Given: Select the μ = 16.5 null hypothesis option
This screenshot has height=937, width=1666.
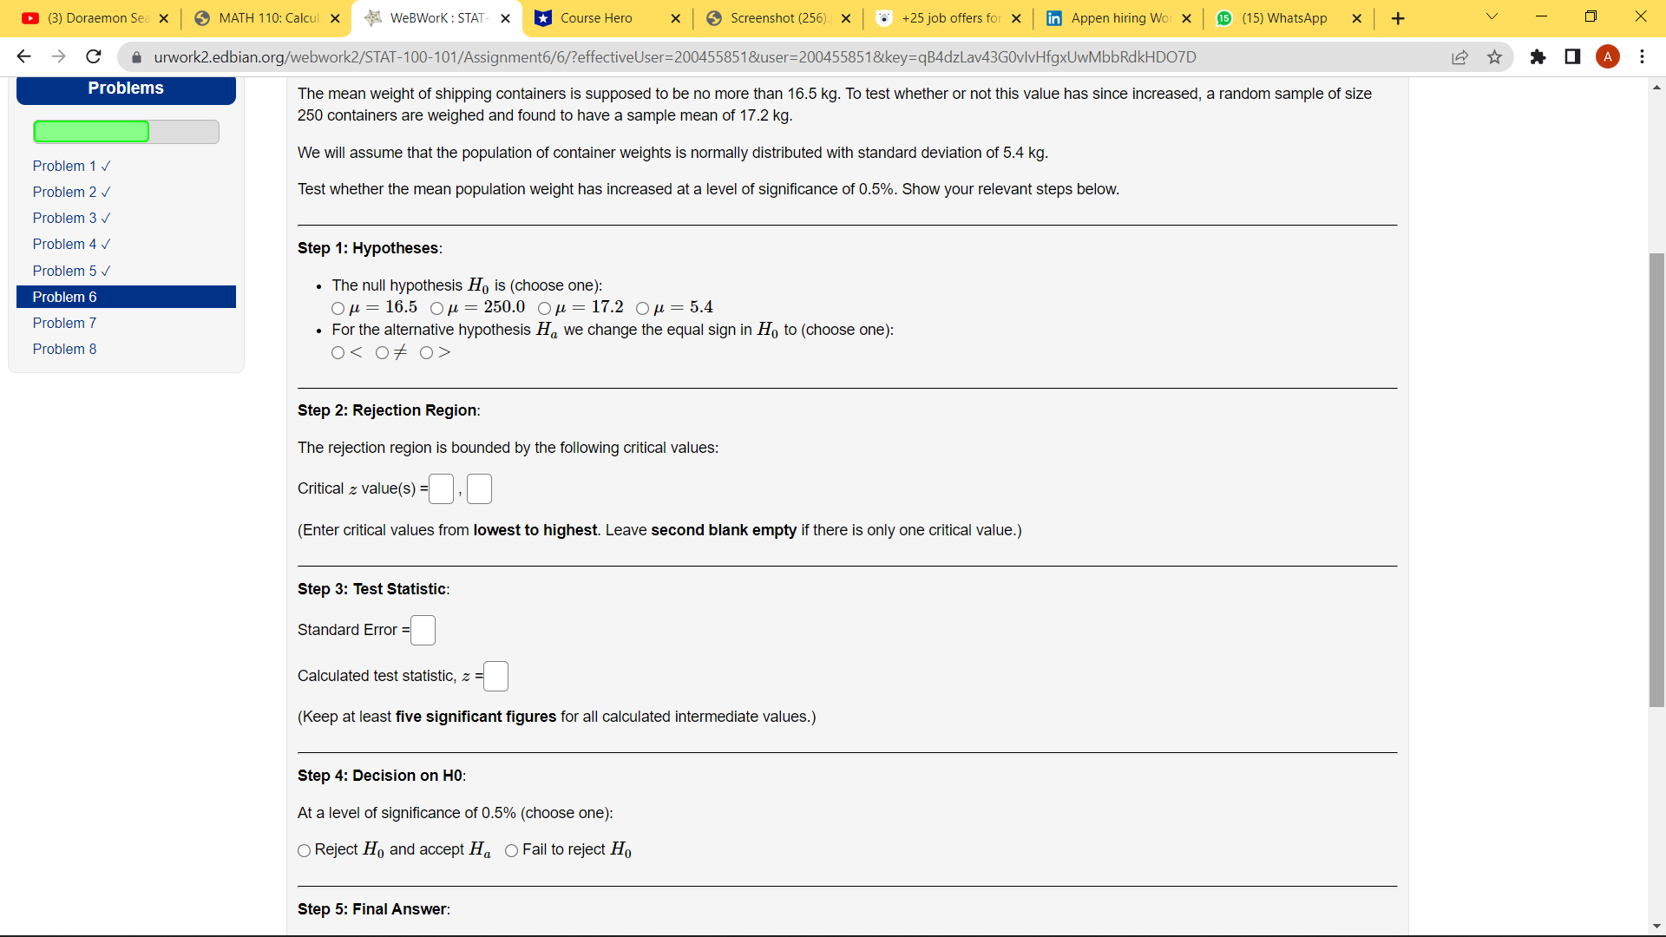Looking at the screenshot, I should pos(338,309).
